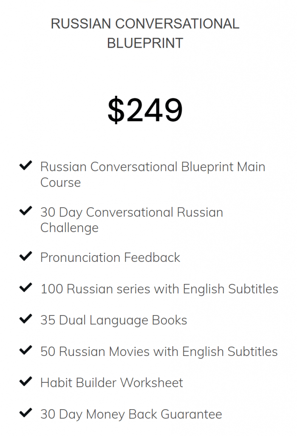Select 100 Russian series with English Subtitles text
The height and width of the screenshot is (436, 297).
click(x=159, y=289)
